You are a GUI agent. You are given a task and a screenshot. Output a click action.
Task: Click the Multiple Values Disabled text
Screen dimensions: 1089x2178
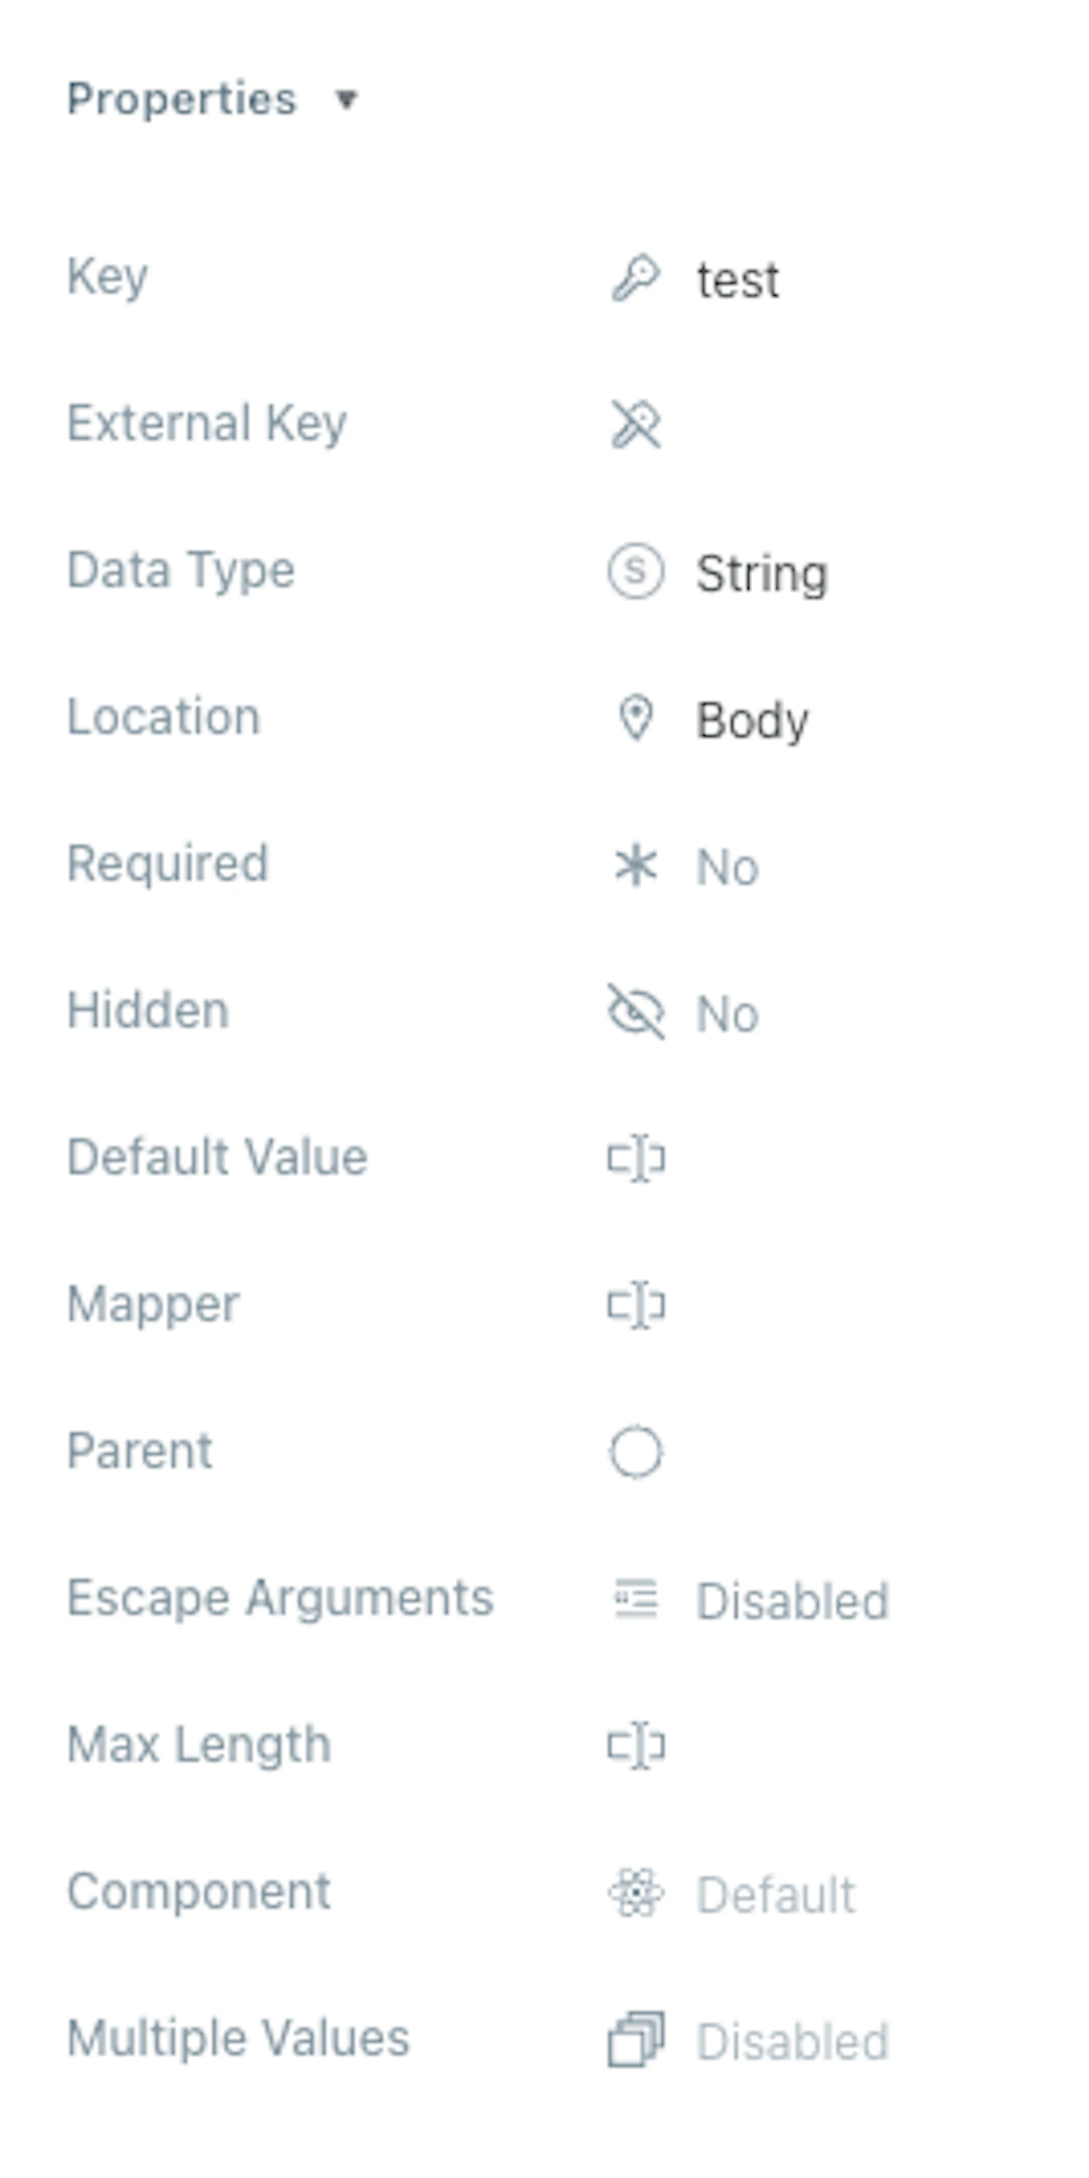coord(792,2042)
